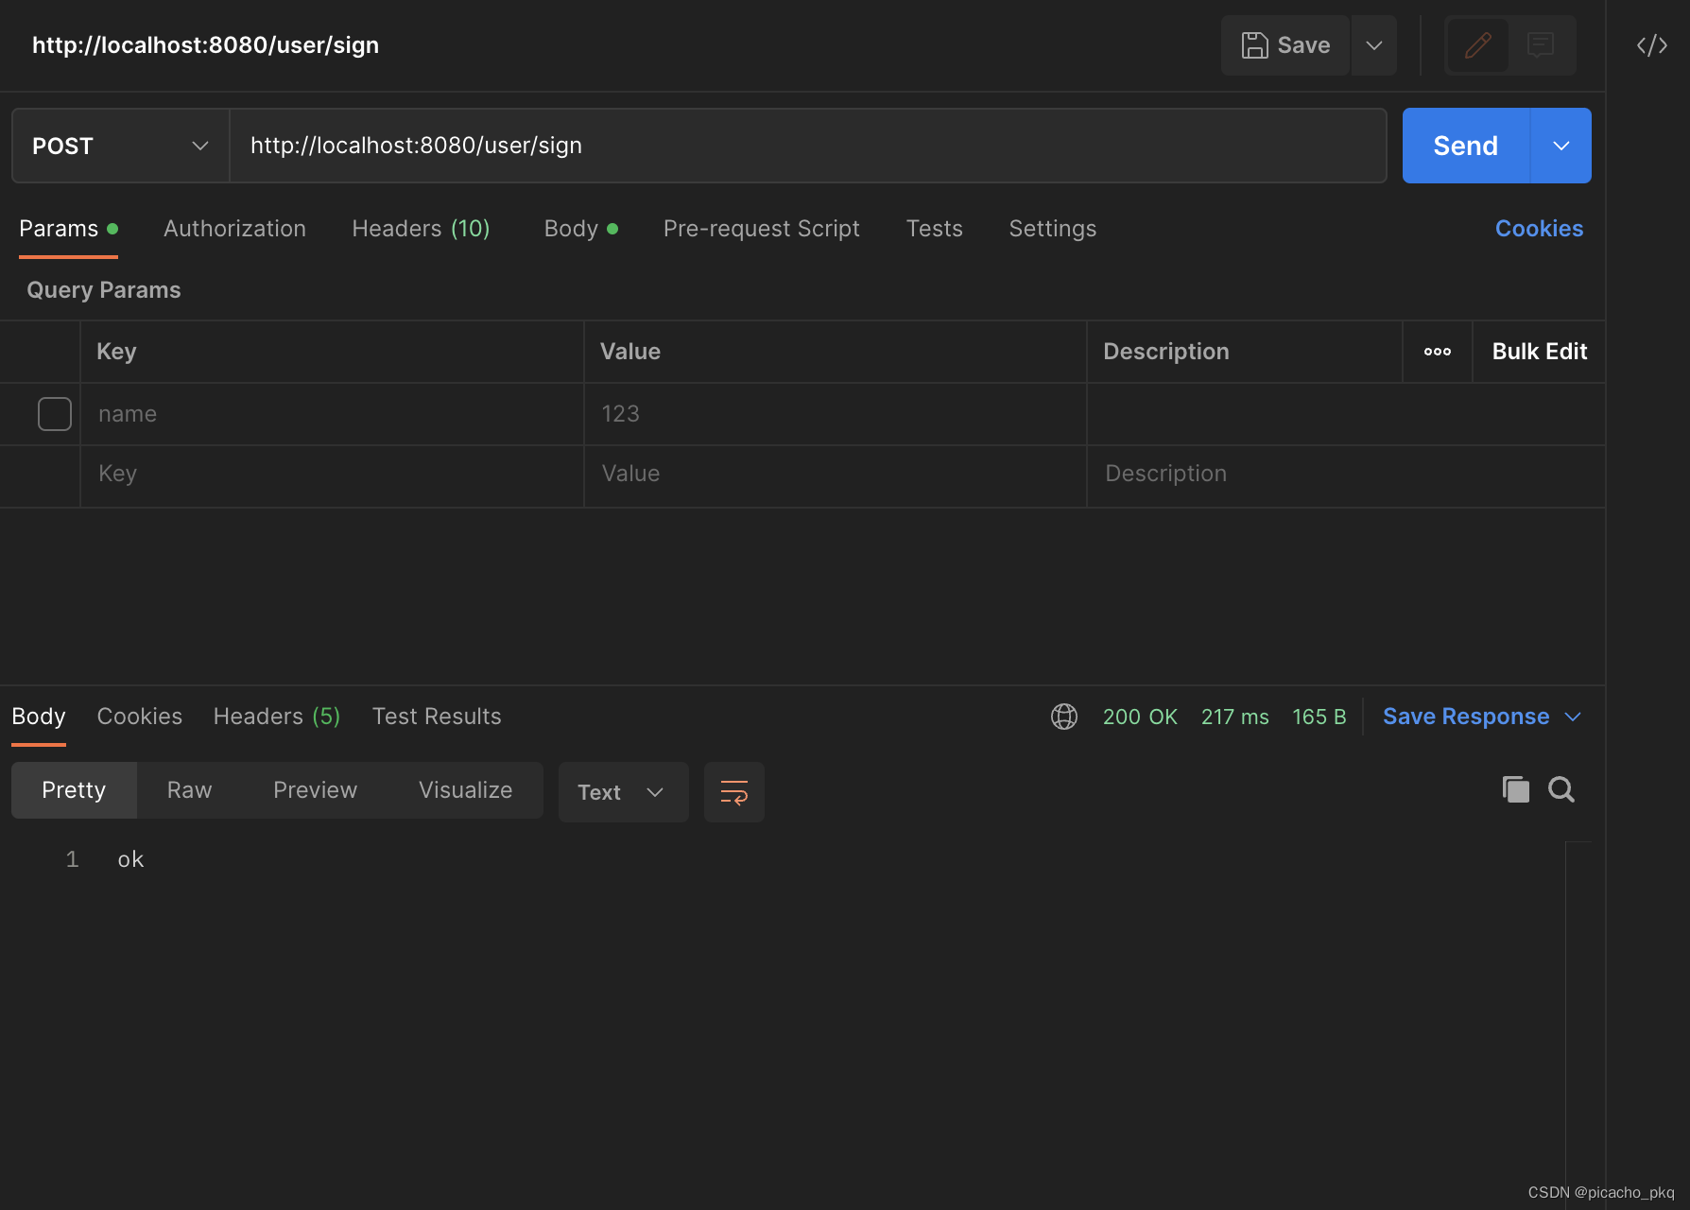Viewport: 1690px width, 1210px height.
Task: Open the Test Results tab
Action: [437, 717]
